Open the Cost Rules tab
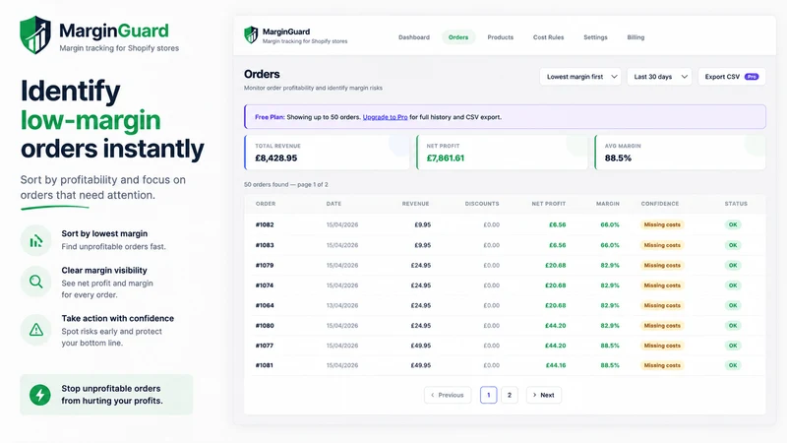Screen dimensions: 787x443 (x=548, y=37)
